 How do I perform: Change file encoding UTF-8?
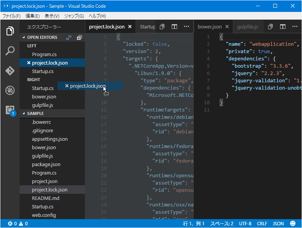point(245,223)
